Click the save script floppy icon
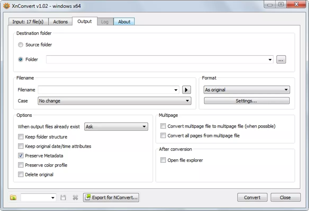309x211 pixels. [63, 198]
